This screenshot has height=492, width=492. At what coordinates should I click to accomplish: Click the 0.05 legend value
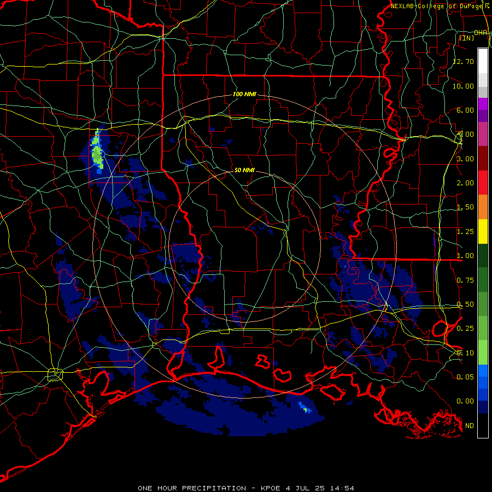465,377
